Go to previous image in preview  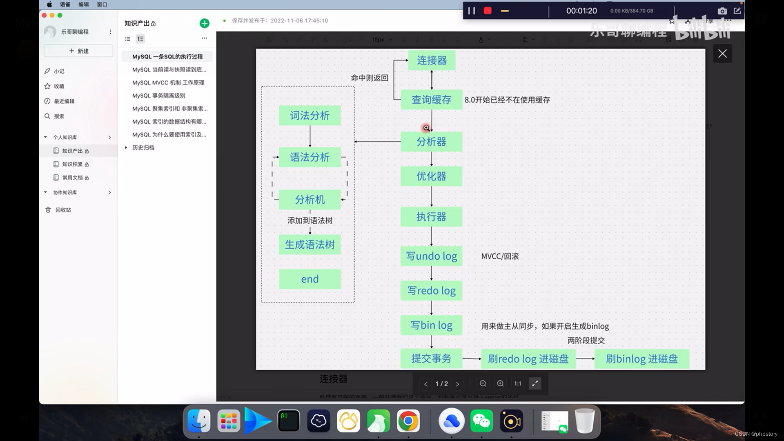tap(426, 384)
